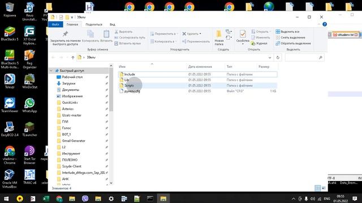Screen dimensions: 362x203
Task: Click the Вставить clipboard icon
Action: (106, 36)
